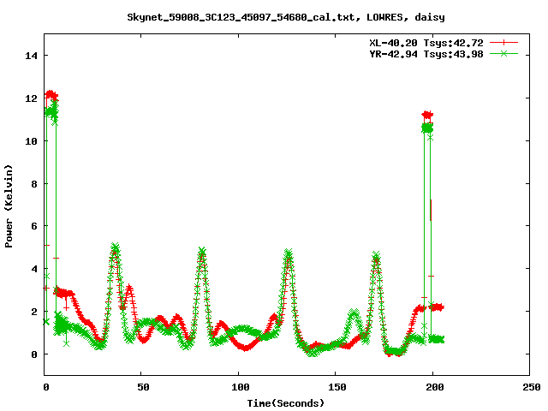Click the y-axis tick label 6
The image size is (548, 411).
[34, 226]
